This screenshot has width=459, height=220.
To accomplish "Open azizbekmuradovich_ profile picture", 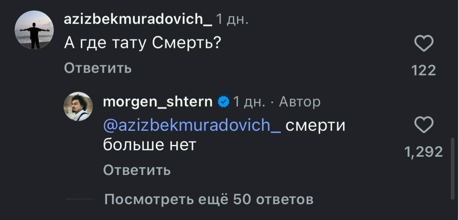I will coord(34,30).
